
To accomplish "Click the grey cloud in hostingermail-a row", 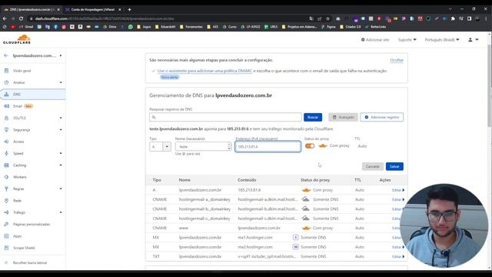I will coord(306,199).
